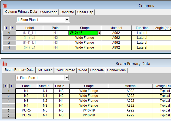The width and height of the screenshot is (171, 121).
Task: Click left scroll arrow in Columns grid
Action: coord(7,28)
